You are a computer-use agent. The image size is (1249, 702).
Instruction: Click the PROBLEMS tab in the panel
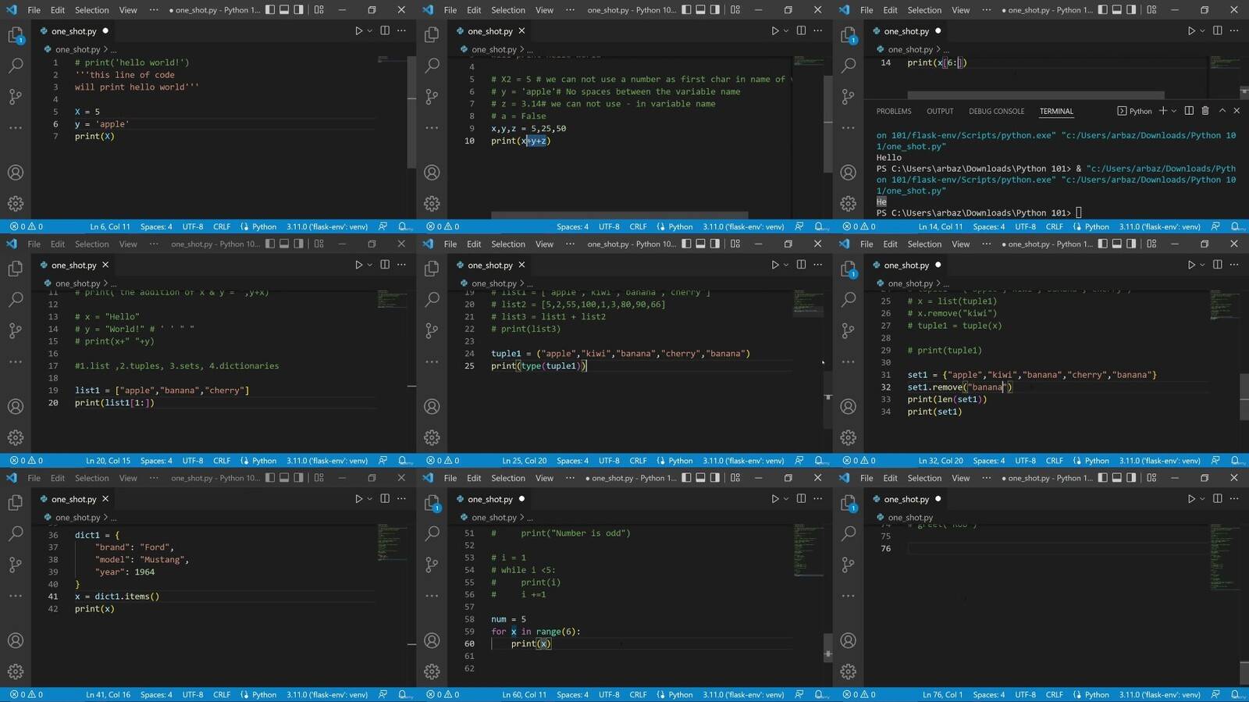point(893,112)
